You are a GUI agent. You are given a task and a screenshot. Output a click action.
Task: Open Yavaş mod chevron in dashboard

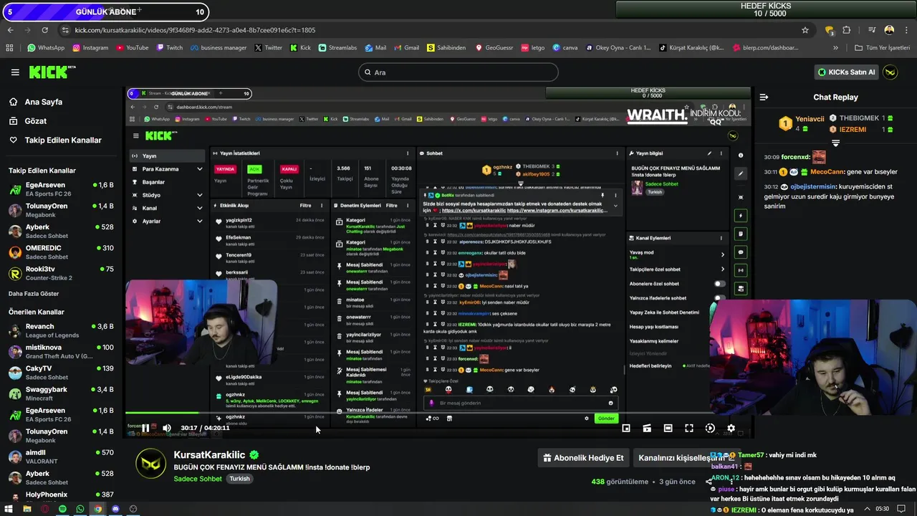coord(721,254)
